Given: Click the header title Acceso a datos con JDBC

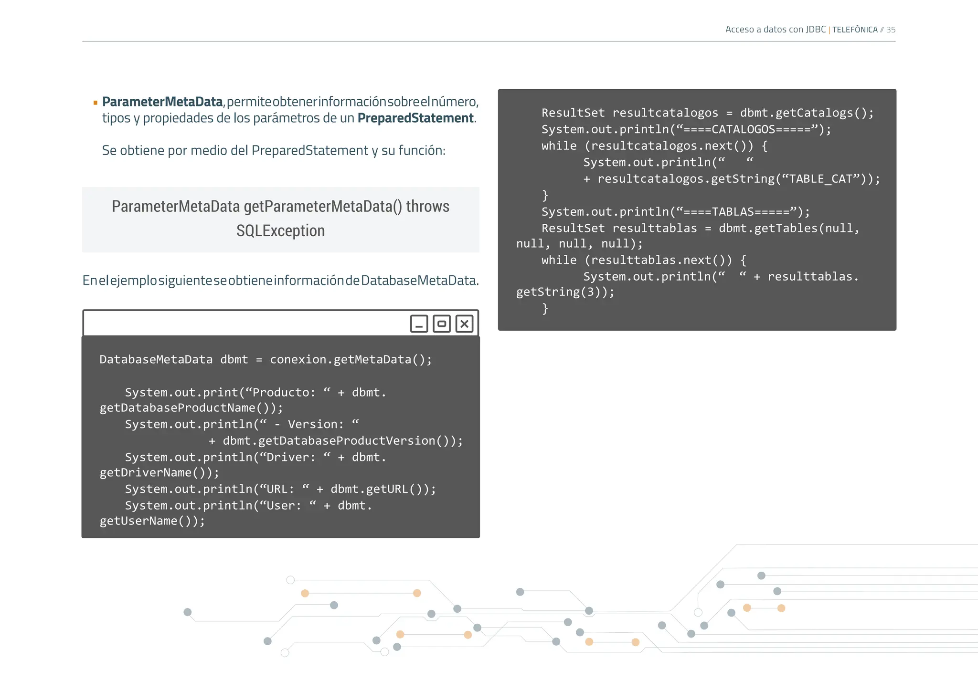Looking at the screenshot, I should tap(775, 30).
